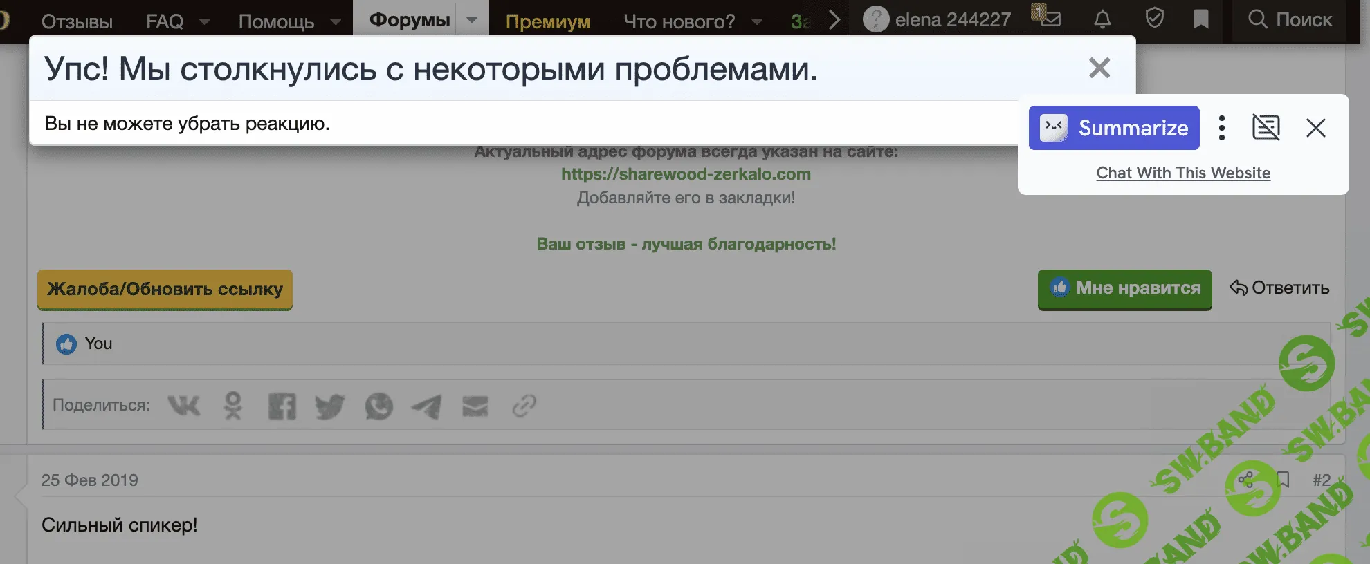Close the Упс error dialog

point(1099,68)
